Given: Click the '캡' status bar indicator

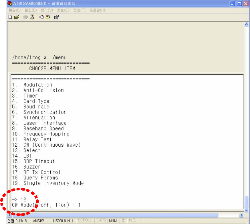Looking at the screenshot, I should (x=123, y=220).
